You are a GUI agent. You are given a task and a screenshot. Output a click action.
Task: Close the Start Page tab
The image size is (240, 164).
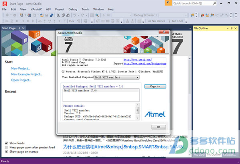23,28
